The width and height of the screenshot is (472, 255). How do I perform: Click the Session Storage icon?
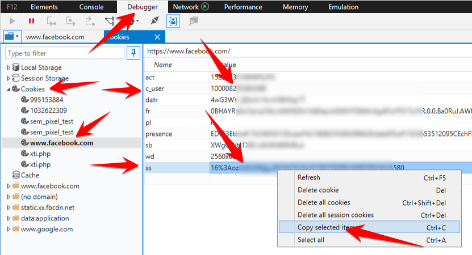16,78
